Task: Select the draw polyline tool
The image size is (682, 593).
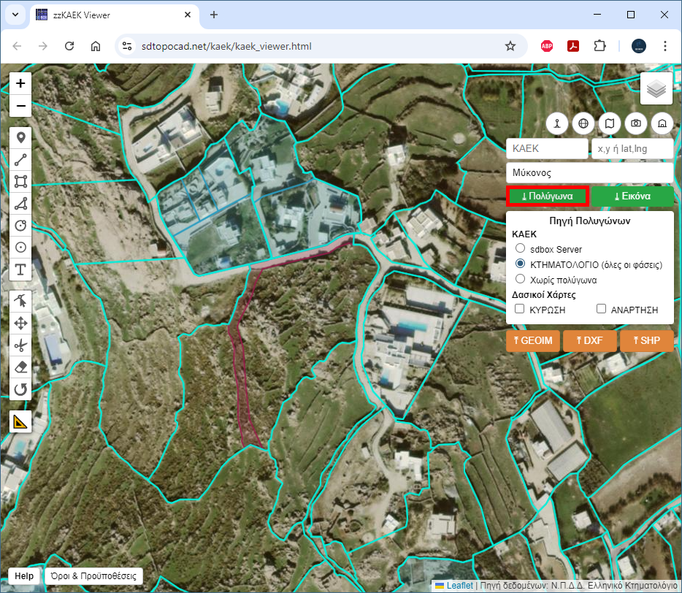Action: coord(20,159)
